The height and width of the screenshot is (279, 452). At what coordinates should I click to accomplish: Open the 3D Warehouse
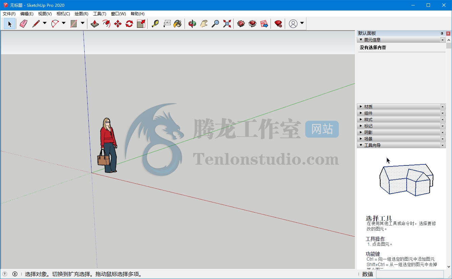coord(241,24)
